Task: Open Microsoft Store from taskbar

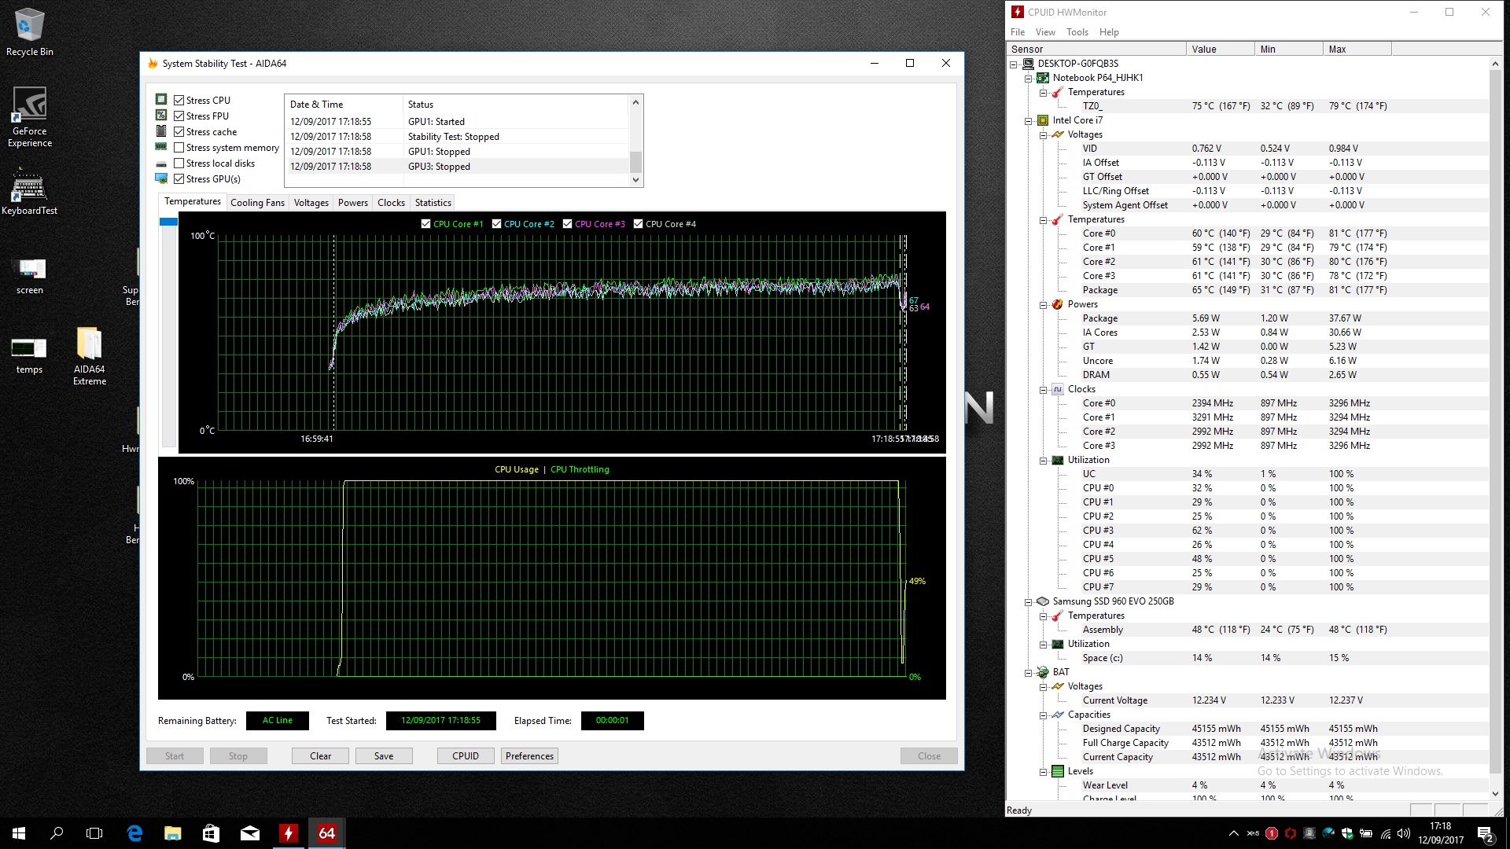Action: 211,832
